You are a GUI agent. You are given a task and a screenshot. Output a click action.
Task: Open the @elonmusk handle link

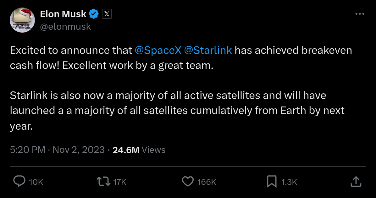pos(65,27)
